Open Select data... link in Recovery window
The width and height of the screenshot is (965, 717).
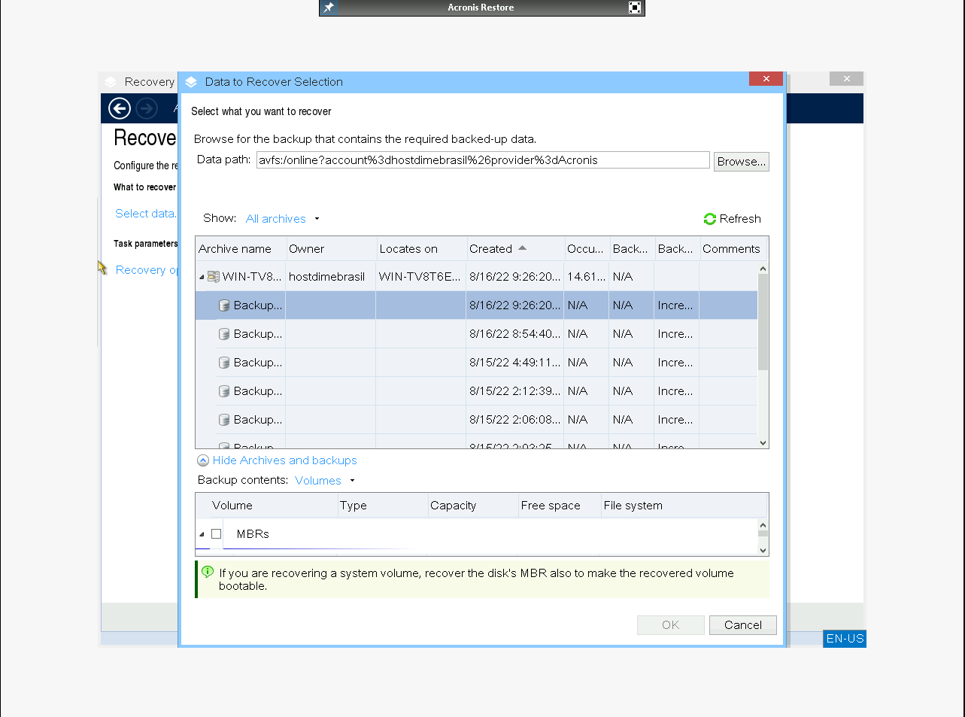click(146, 214)
